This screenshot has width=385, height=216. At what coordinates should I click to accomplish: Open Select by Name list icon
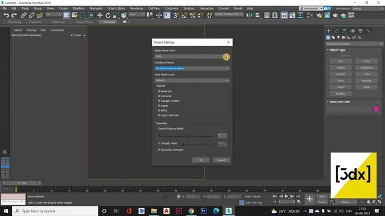click(75, 16)
